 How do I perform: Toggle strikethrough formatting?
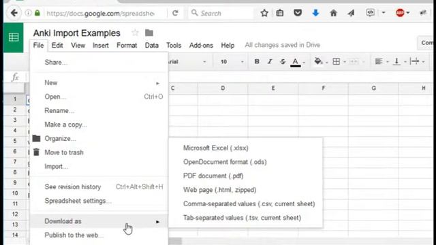pyautogui.click(x=283, y=62)
